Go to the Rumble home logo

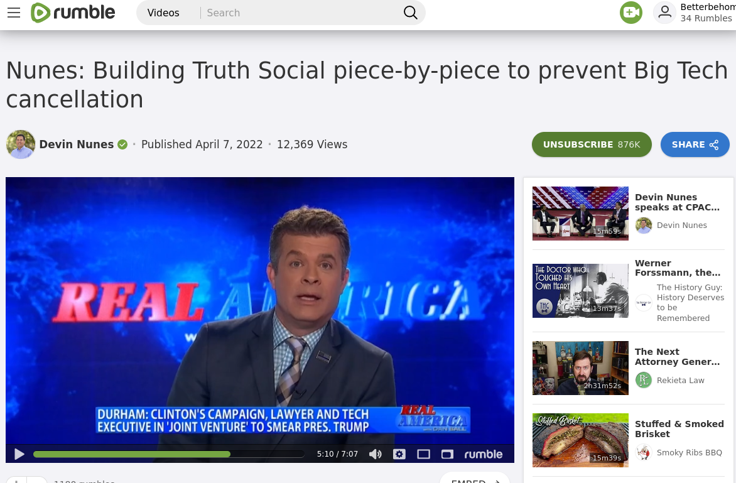coord(73,13)
